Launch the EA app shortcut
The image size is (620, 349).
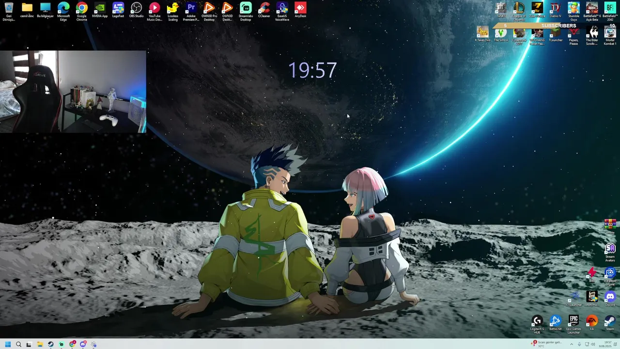pos(592,323)
